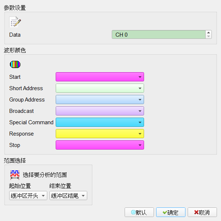The image size is (221, 221).
Task: Decrement the Data channel with down arrow
Action: 209,36
